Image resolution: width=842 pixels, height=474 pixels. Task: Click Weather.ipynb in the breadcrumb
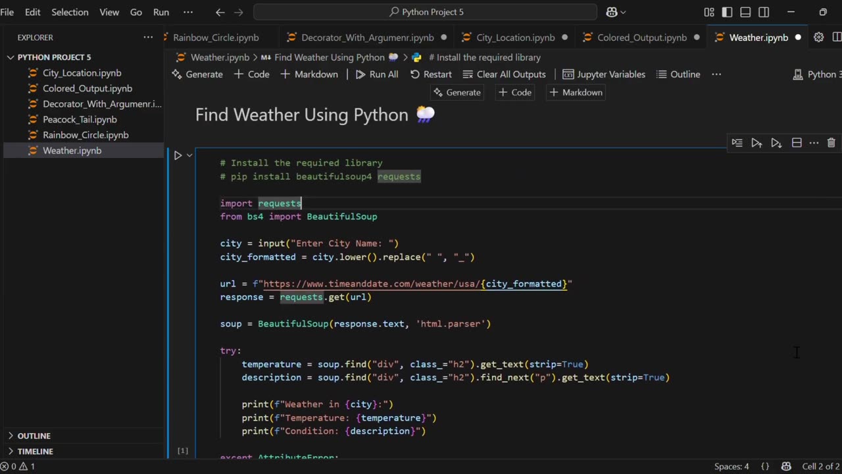[x=220, y=57]
